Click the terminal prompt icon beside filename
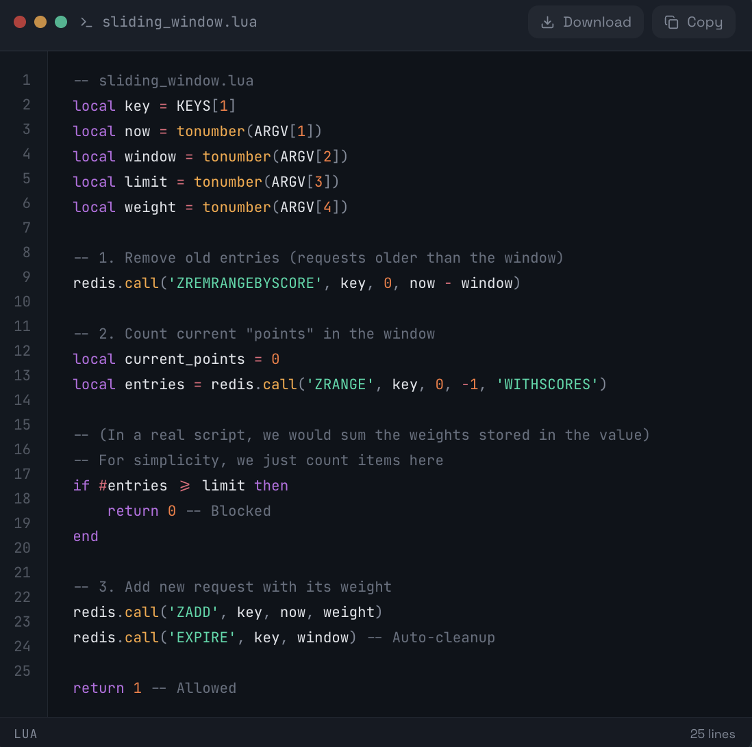This screenshot has height=747, width=752. coord(86,22)
